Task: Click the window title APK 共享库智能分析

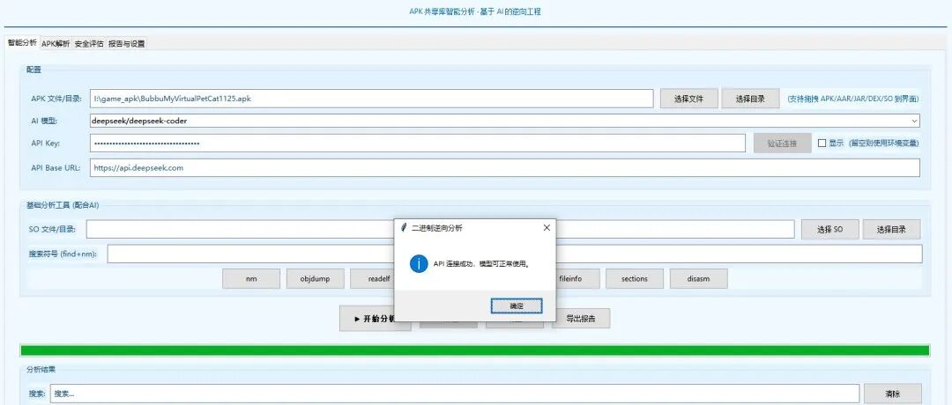Action: [x=442, y=11]
